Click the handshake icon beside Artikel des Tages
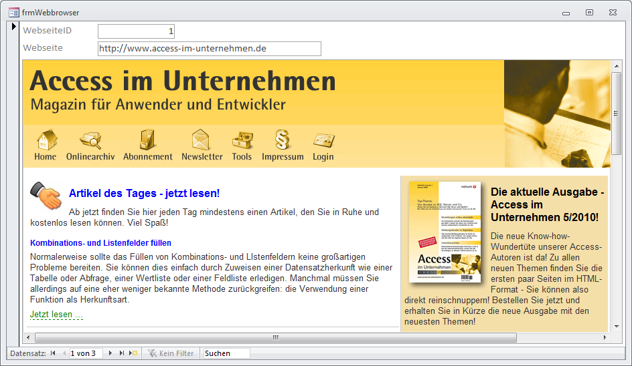This screenshot has height=366, width=632. tap(46, 195)
